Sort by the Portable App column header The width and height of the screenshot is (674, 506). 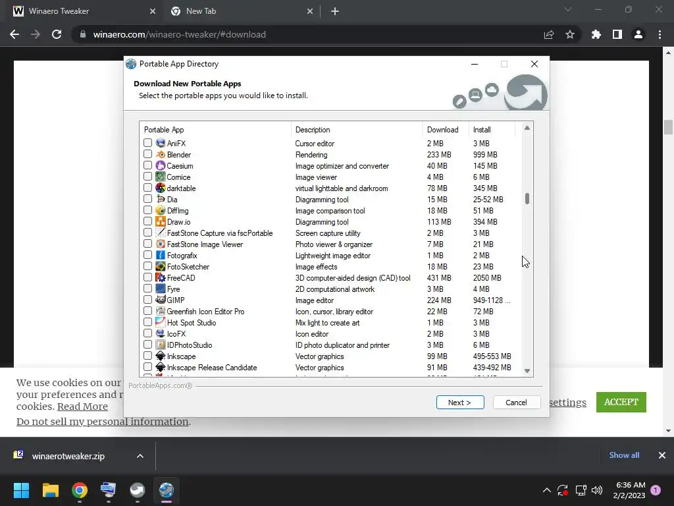[x=216, y=130]
